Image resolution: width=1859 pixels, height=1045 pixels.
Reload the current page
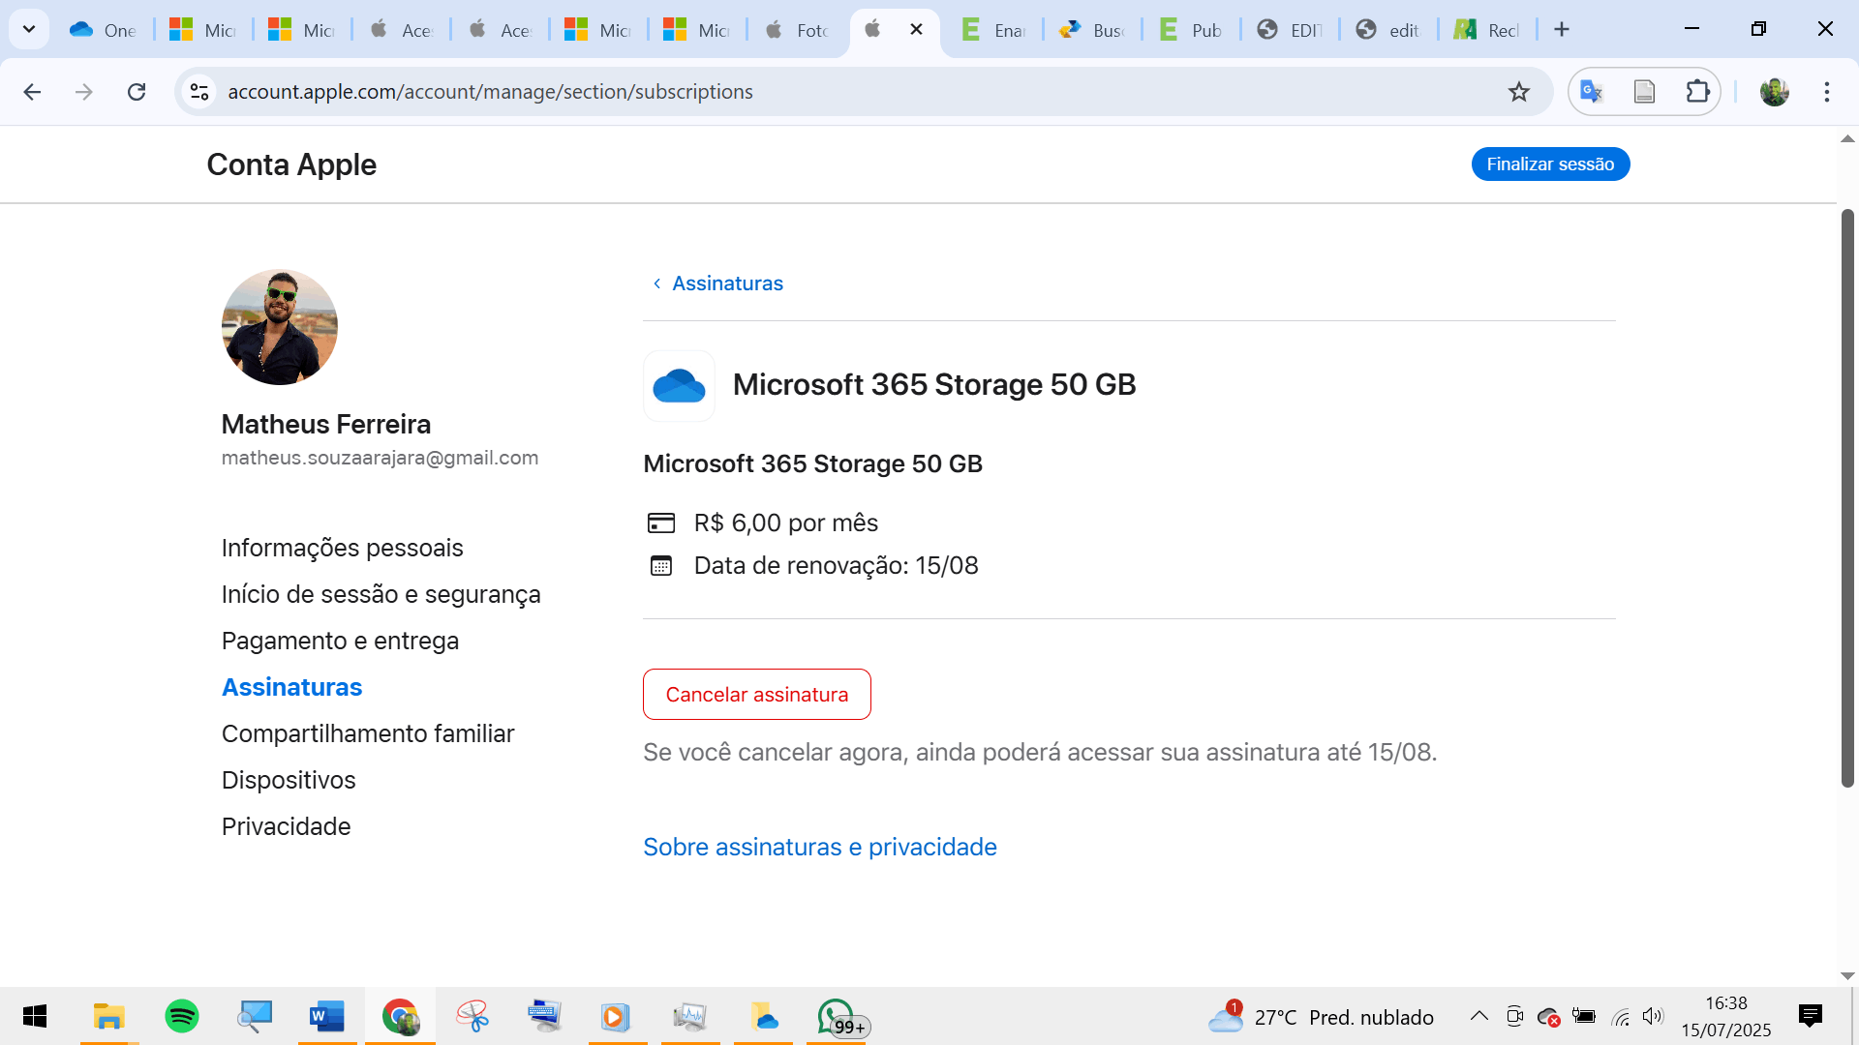(137, 92)
